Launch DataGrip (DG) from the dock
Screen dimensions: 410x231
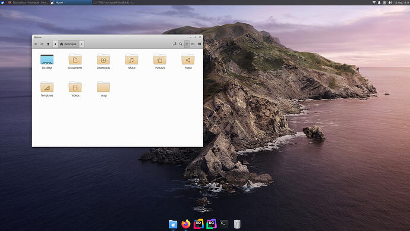point(212,224)
